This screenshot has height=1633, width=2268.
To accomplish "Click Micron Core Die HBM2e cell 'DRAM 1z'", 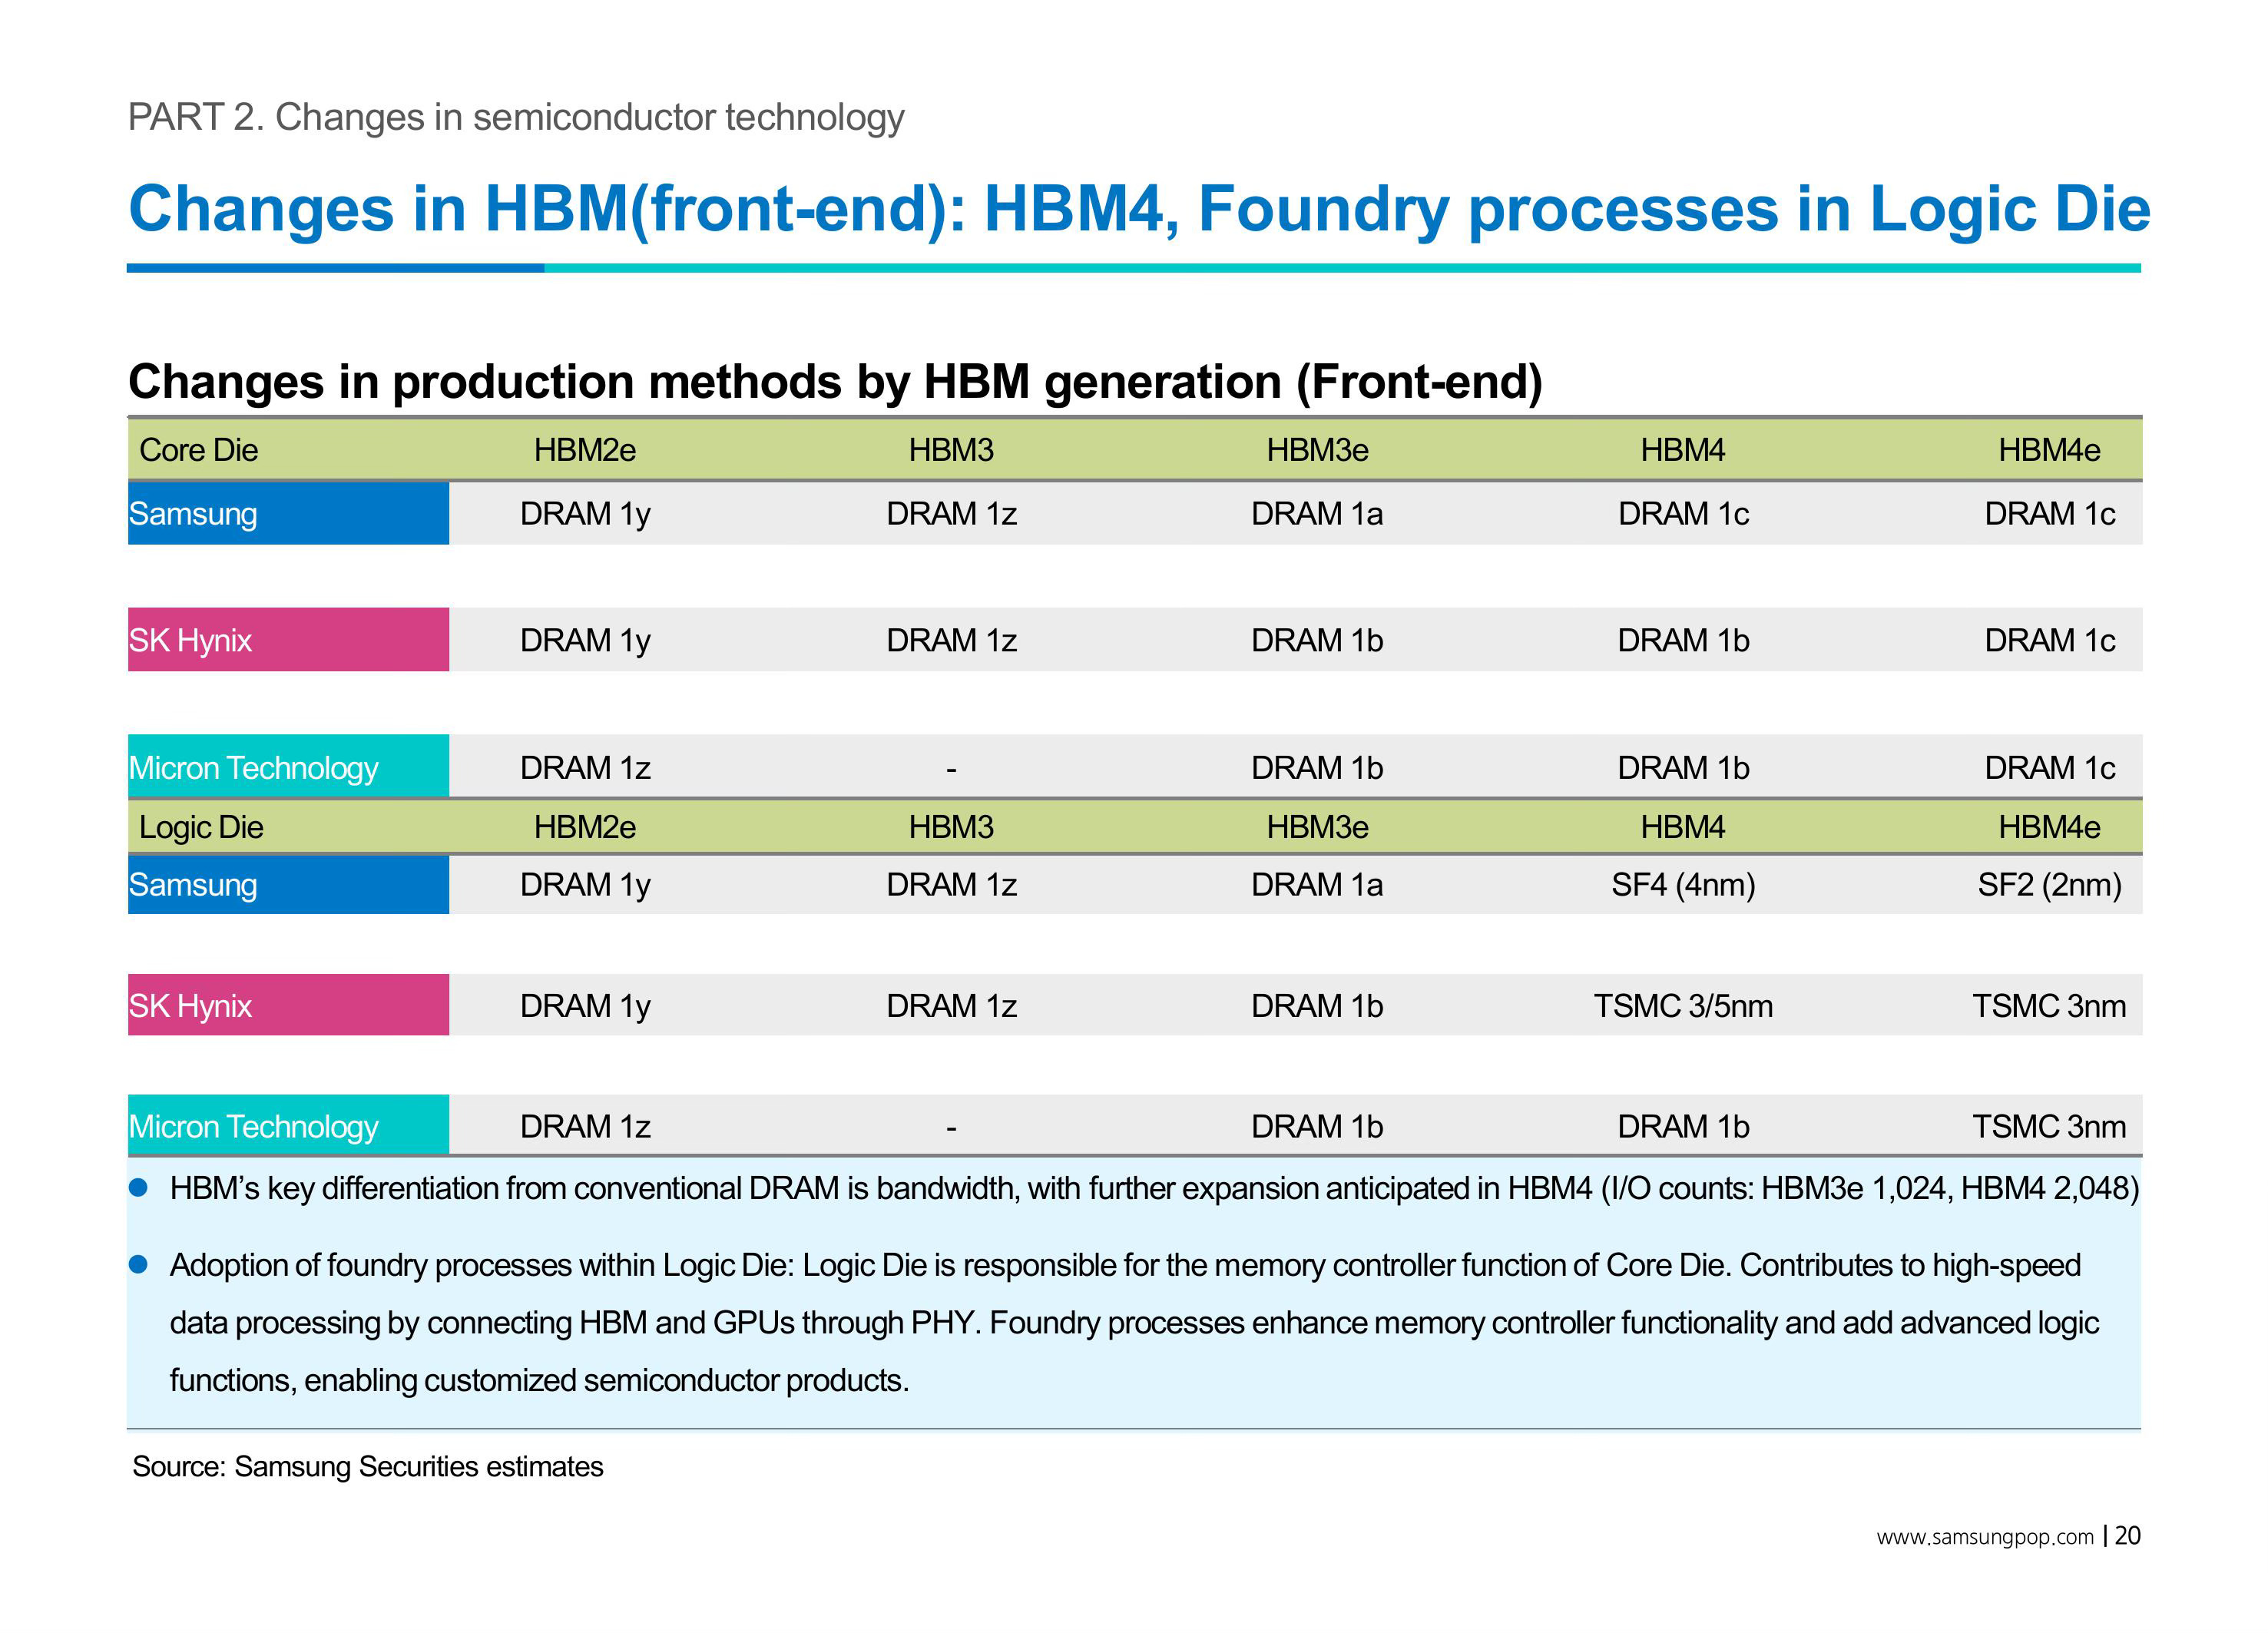I will pyautogui.click(x=585, y=768).
